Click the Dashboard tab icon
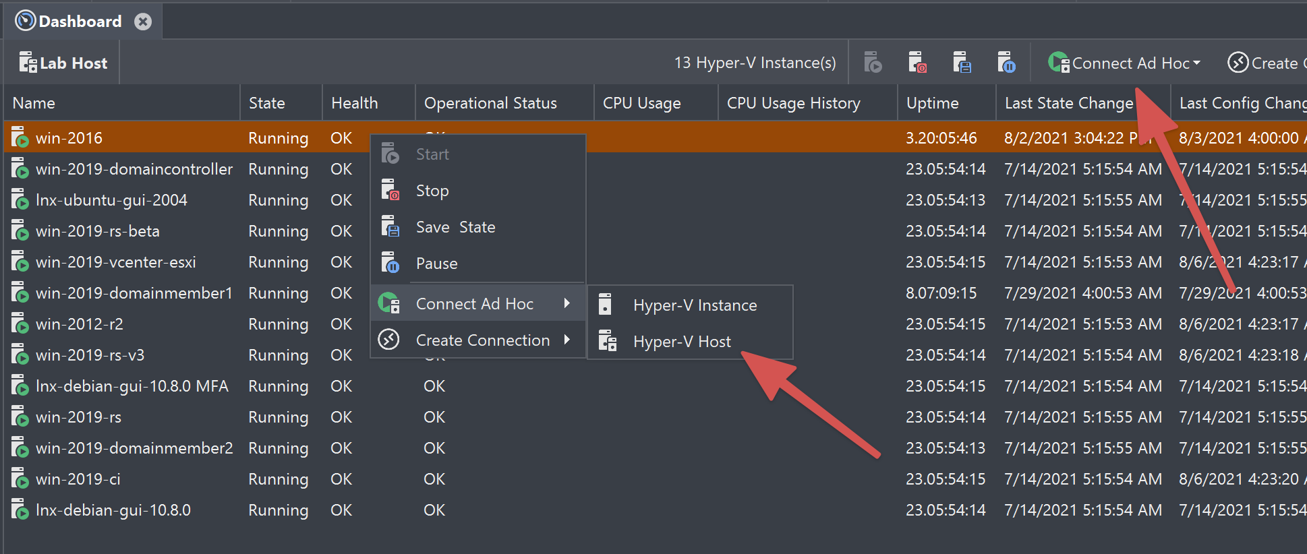The image size is (1307, 554). (25, 22)
